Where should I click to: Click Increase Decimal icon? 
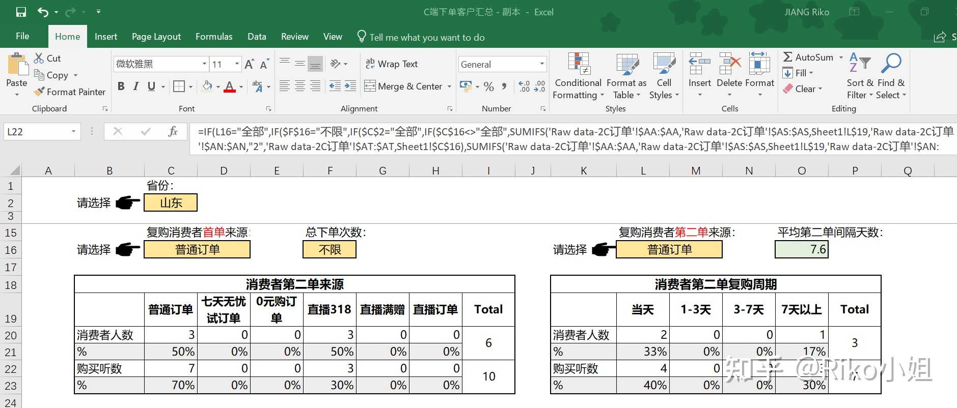tap(524, 86)
